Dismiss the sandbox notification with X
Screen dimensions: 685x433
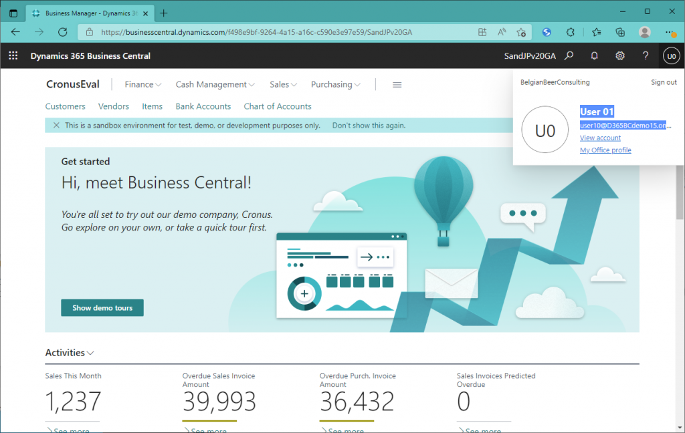[56, 125]
